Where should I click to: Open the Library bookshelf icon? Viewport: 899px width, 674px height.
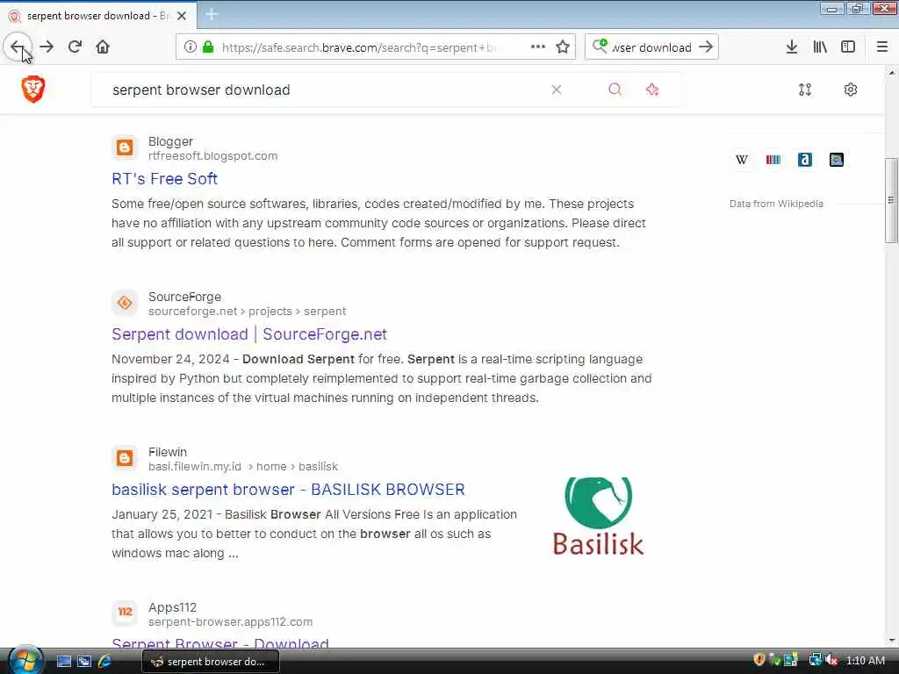pyautogui.click(x=820, y=47)
